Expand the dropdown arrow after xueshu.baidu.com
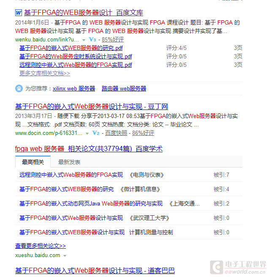 click(65, 256)
